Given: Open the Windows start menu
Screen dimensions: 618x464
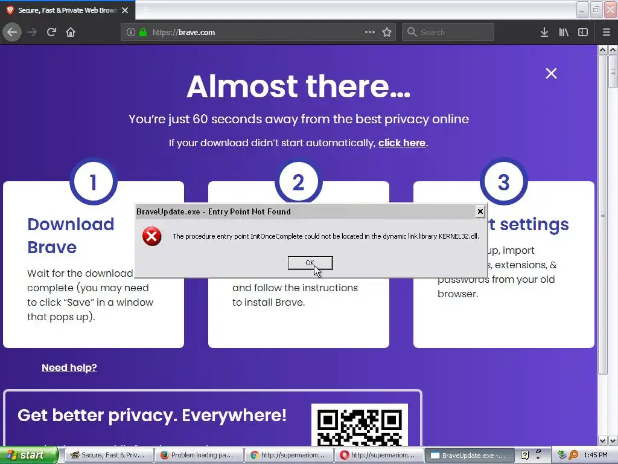Looking at the screenshot, I should tap(29, 455).
